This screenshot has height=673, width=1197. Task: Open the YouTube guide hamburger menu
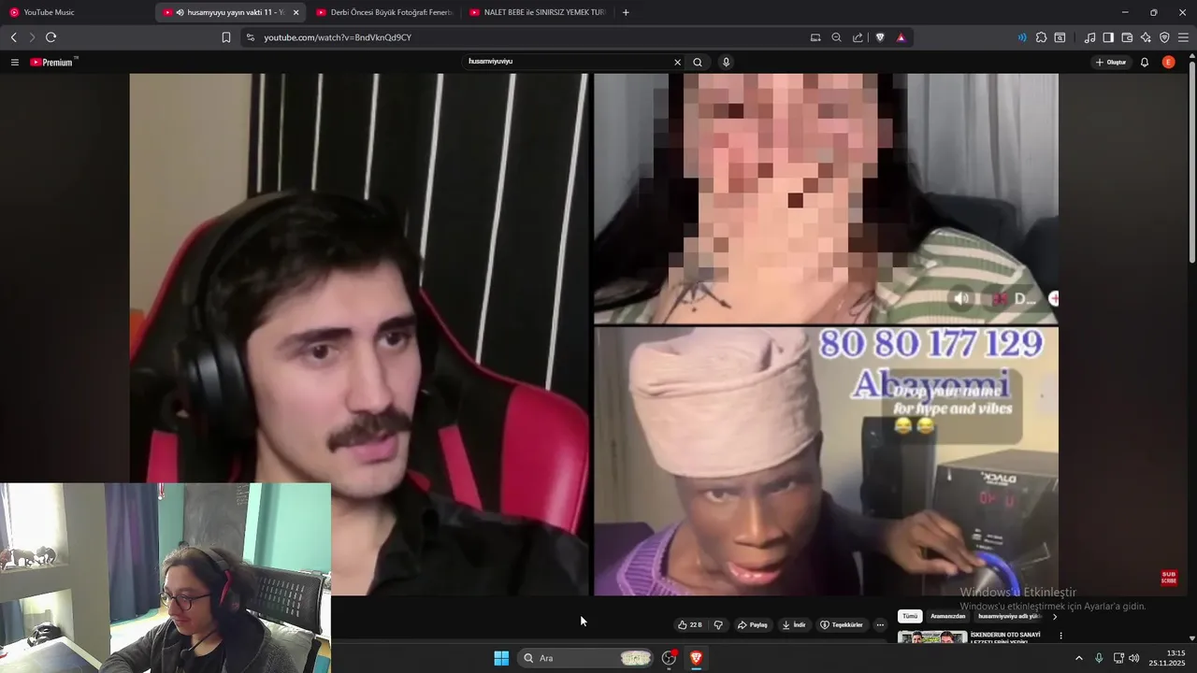click(x=14, y=63)
